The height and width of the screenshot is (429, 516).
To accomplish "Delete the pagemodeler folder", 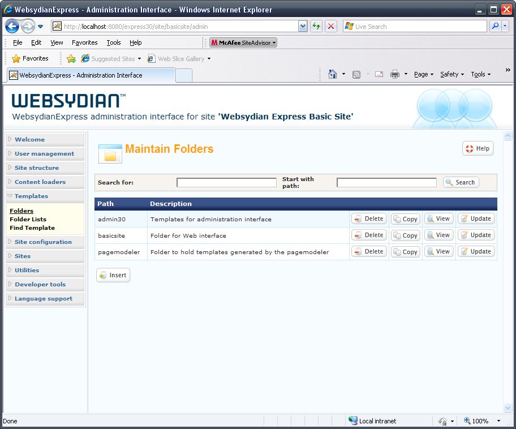I will [369, 251].
